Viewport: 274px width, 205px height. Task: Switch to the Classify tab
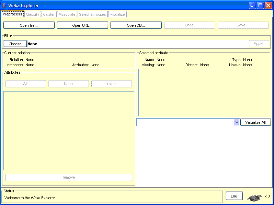pos(33,14)
